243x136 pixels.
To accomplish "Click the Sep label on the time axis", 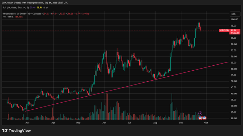I will click(x=181, y=123).
